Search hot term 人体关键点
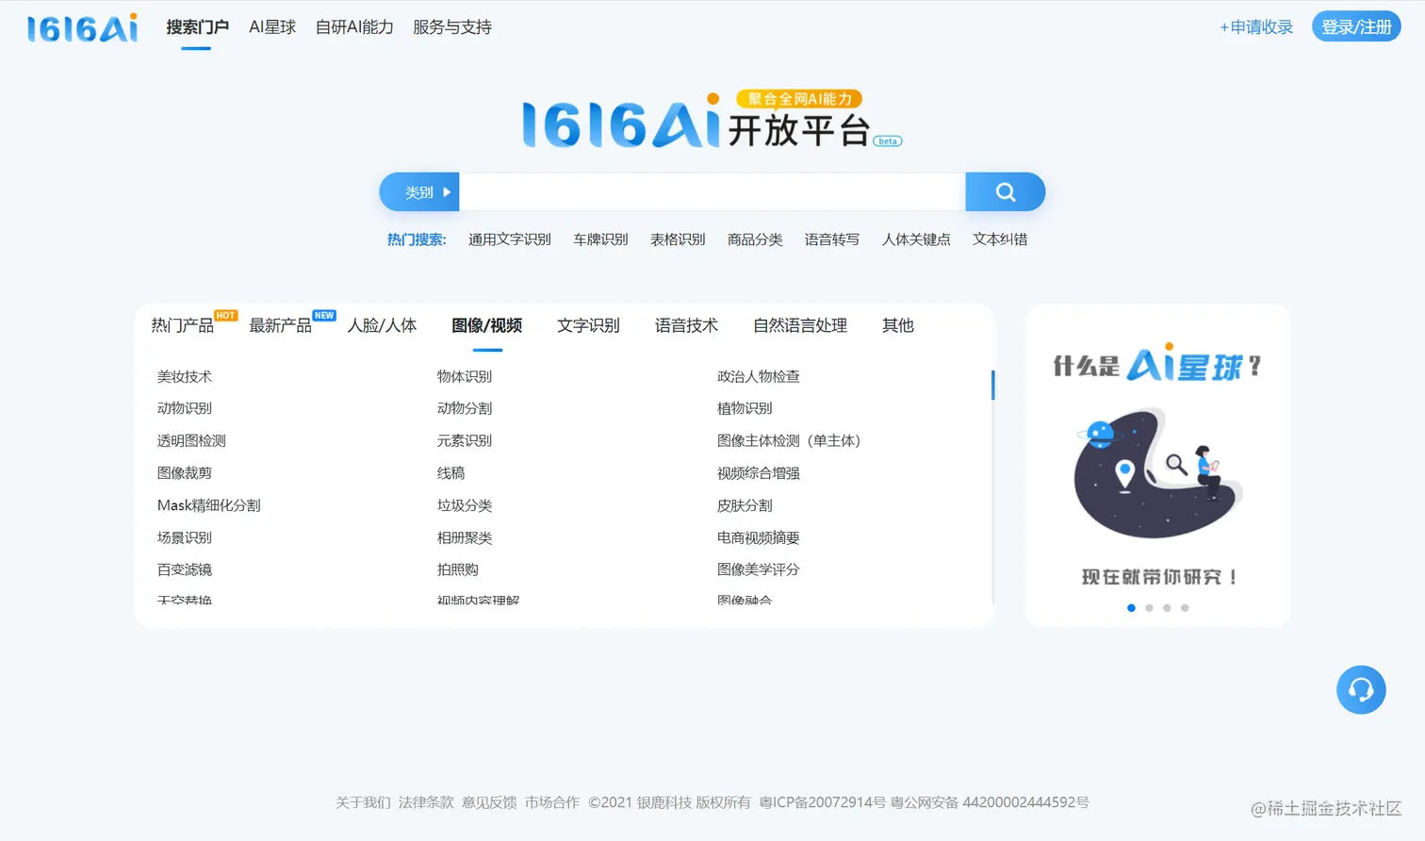1425x841 pixels. point(916,239)
